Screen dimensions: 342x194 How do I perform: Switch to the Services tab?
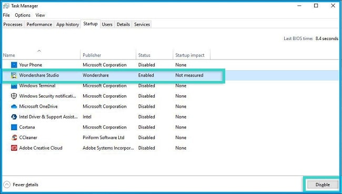(x=142, y=24)
